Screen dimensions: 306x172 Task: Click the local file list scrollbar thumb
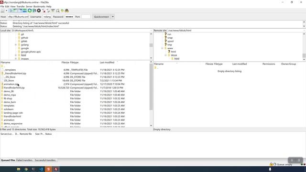tap(151, 87)
